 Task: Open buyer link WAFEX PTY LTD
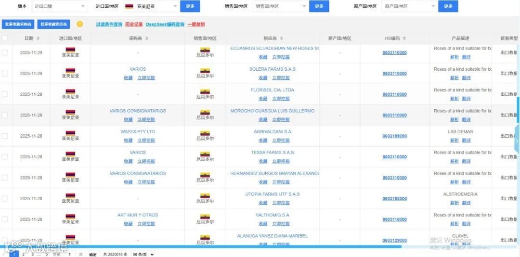138,132
